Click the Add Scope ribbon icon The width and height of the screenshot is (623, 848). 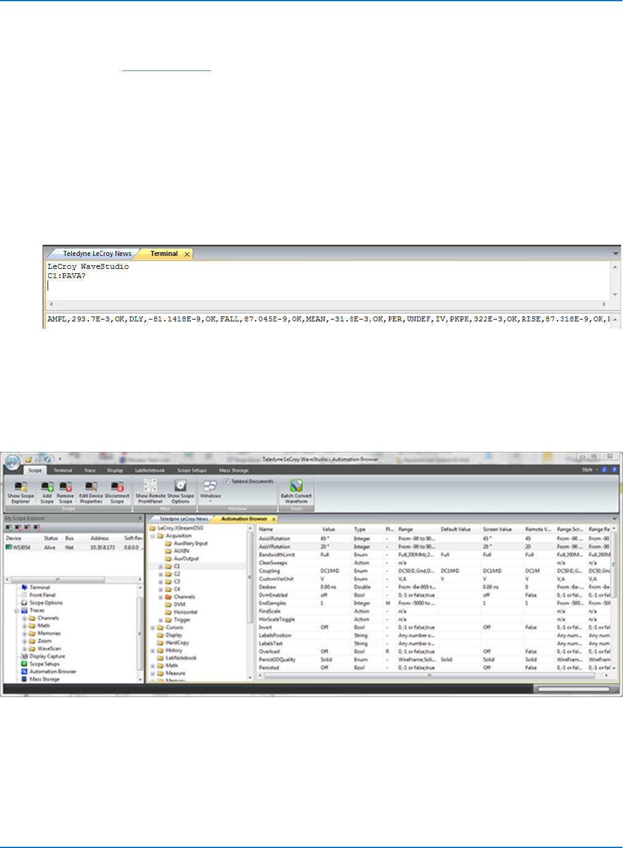pyautogui.click(x=47, y=487)
